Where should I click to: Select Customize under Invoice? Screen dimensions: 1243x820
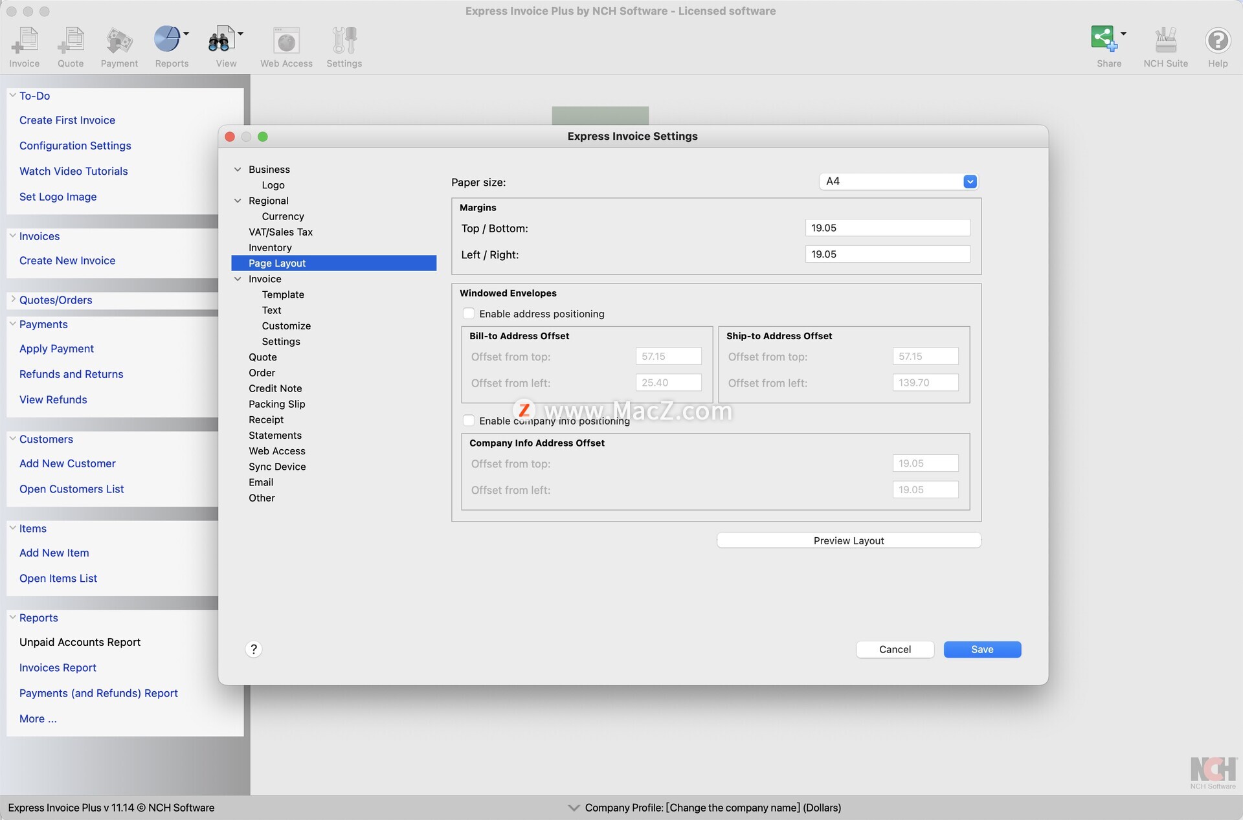pyautogui.click(x=286, y=326)
